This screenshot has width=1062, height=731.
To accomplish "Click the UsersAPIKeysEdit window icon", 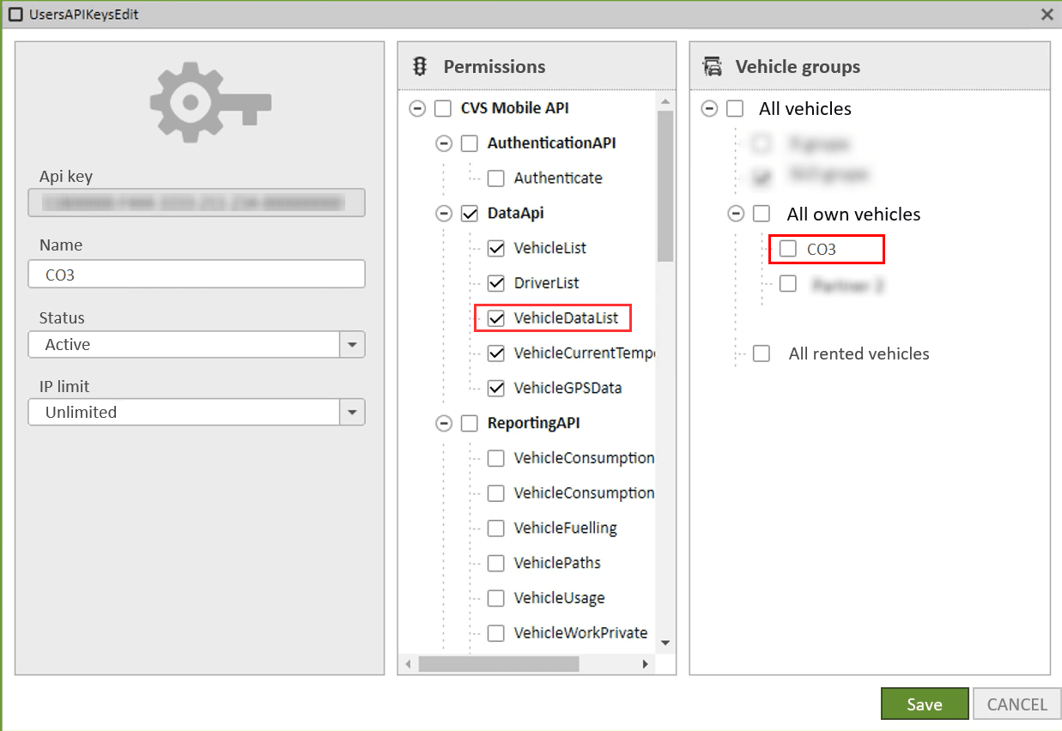I will tap(15, 15).
